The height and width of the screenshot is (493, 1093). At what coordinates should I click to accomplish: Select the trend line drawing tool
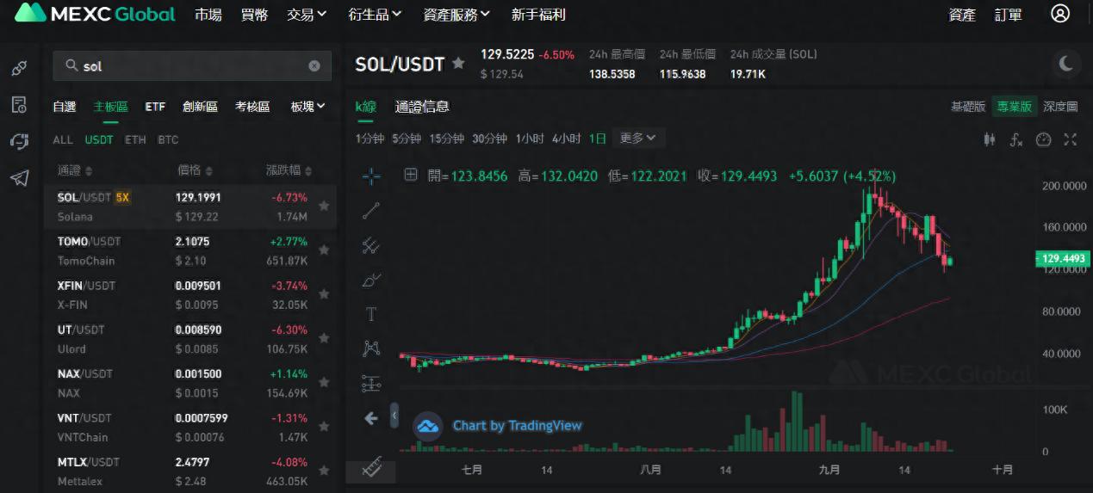[x=371, y=211]
